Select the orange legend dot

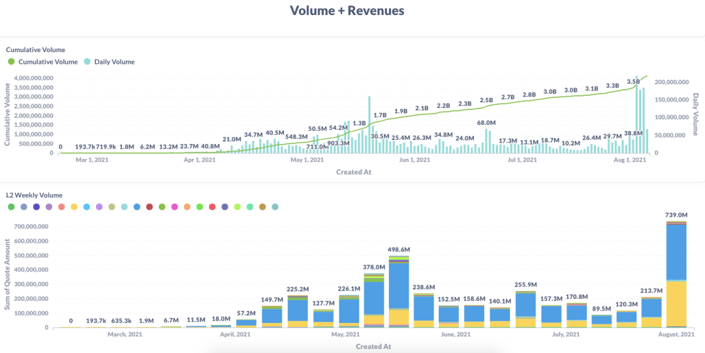[x=187, y=206]
